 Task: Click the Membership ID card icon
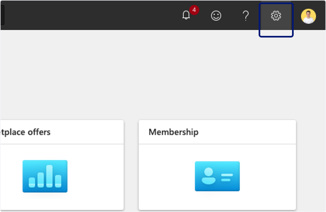(217, 176)
